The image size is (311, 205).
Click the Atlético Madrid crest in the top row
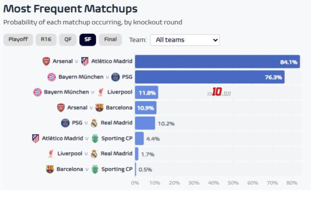(85, 61)
